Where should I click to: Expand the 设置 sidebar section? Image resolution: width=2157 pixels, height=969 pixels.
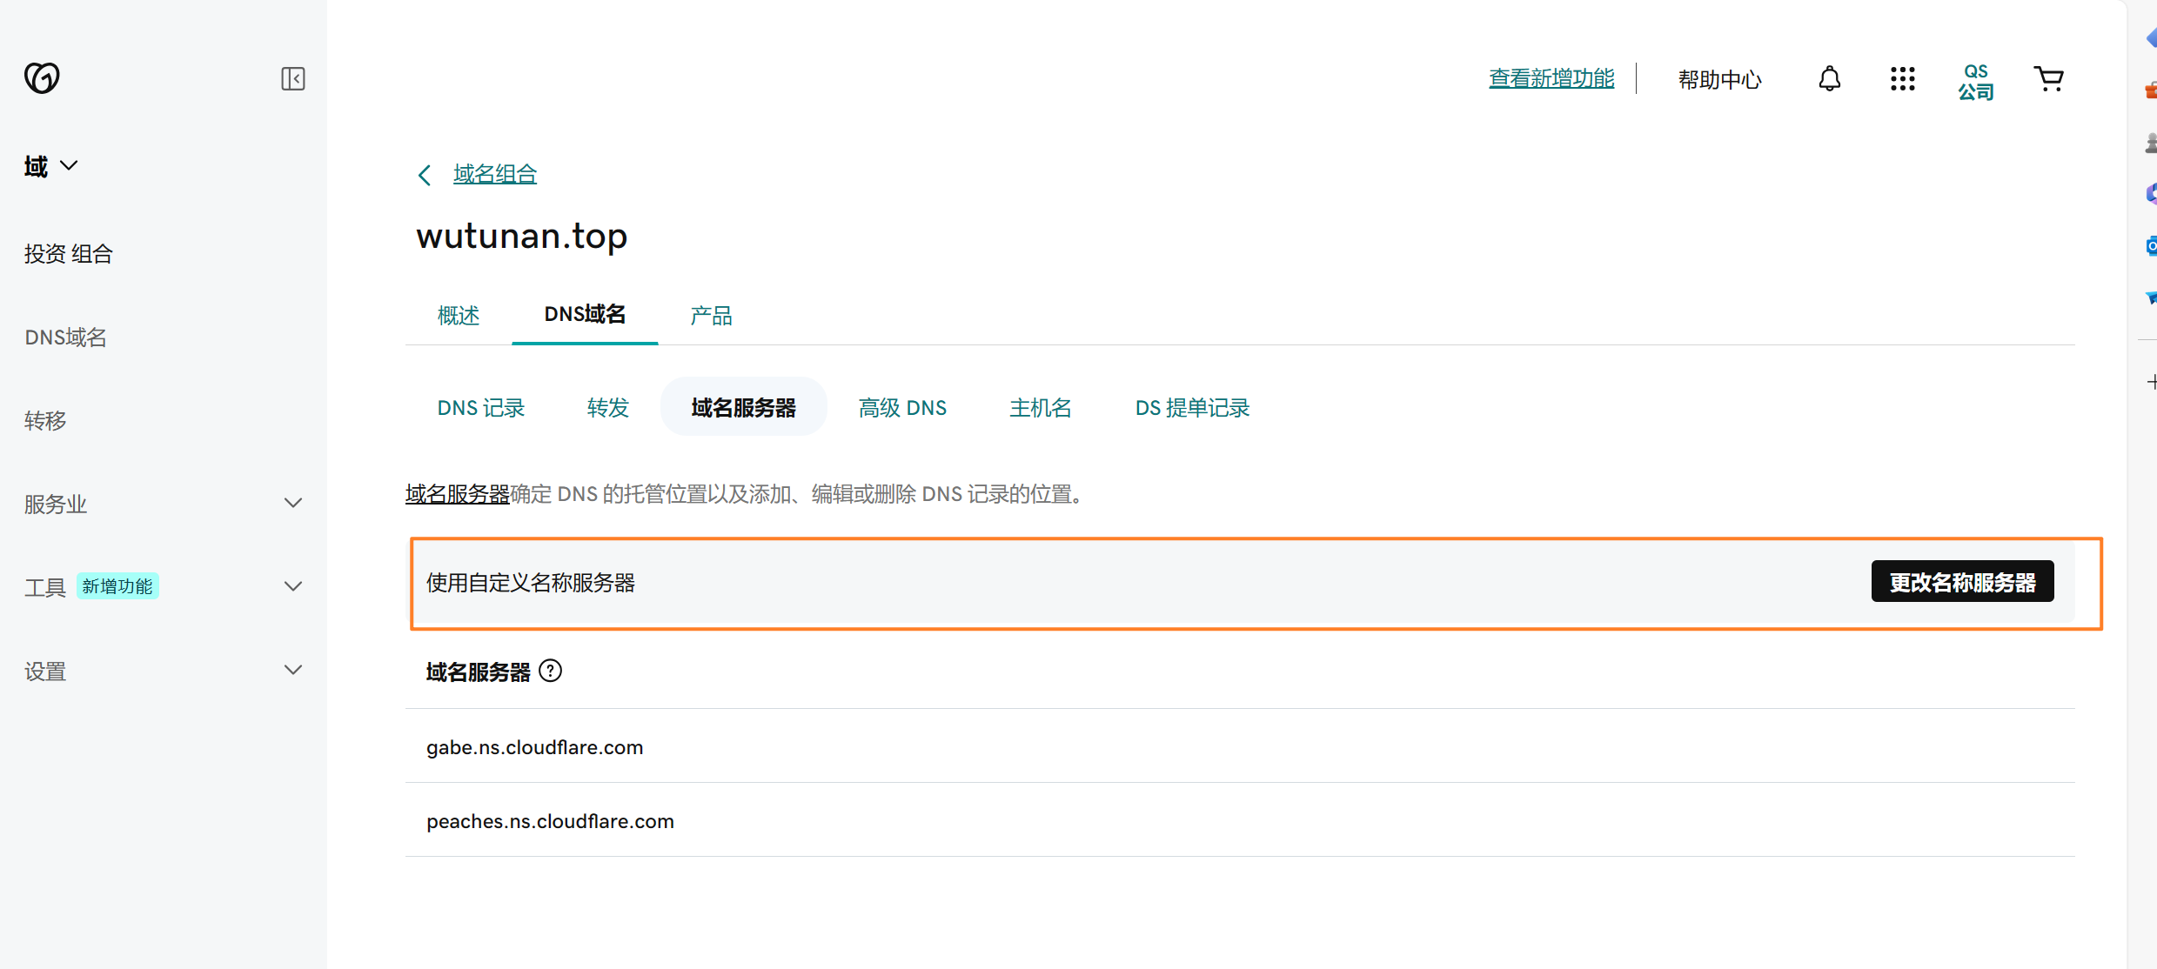click(293, 670)
